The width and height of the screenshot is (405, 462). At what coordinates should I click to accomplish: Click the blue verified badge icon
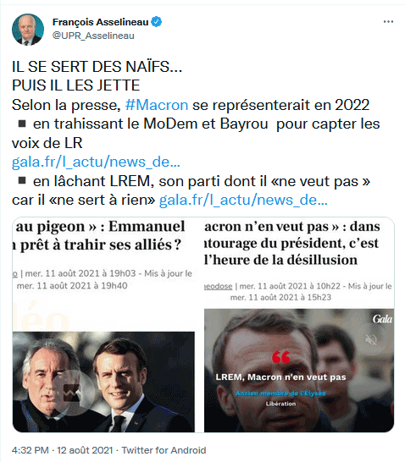coord(157,22)
